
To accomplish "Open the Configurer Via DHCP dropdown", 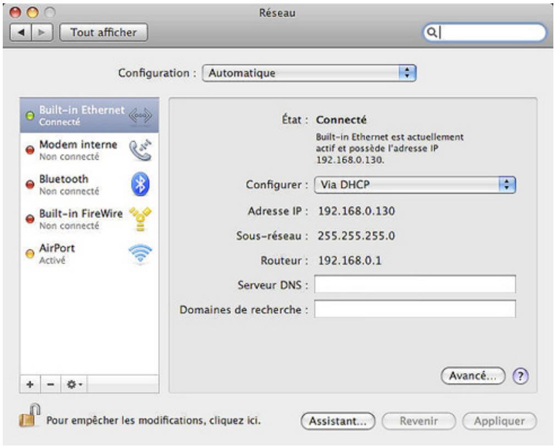I will [x=415, y=185].
